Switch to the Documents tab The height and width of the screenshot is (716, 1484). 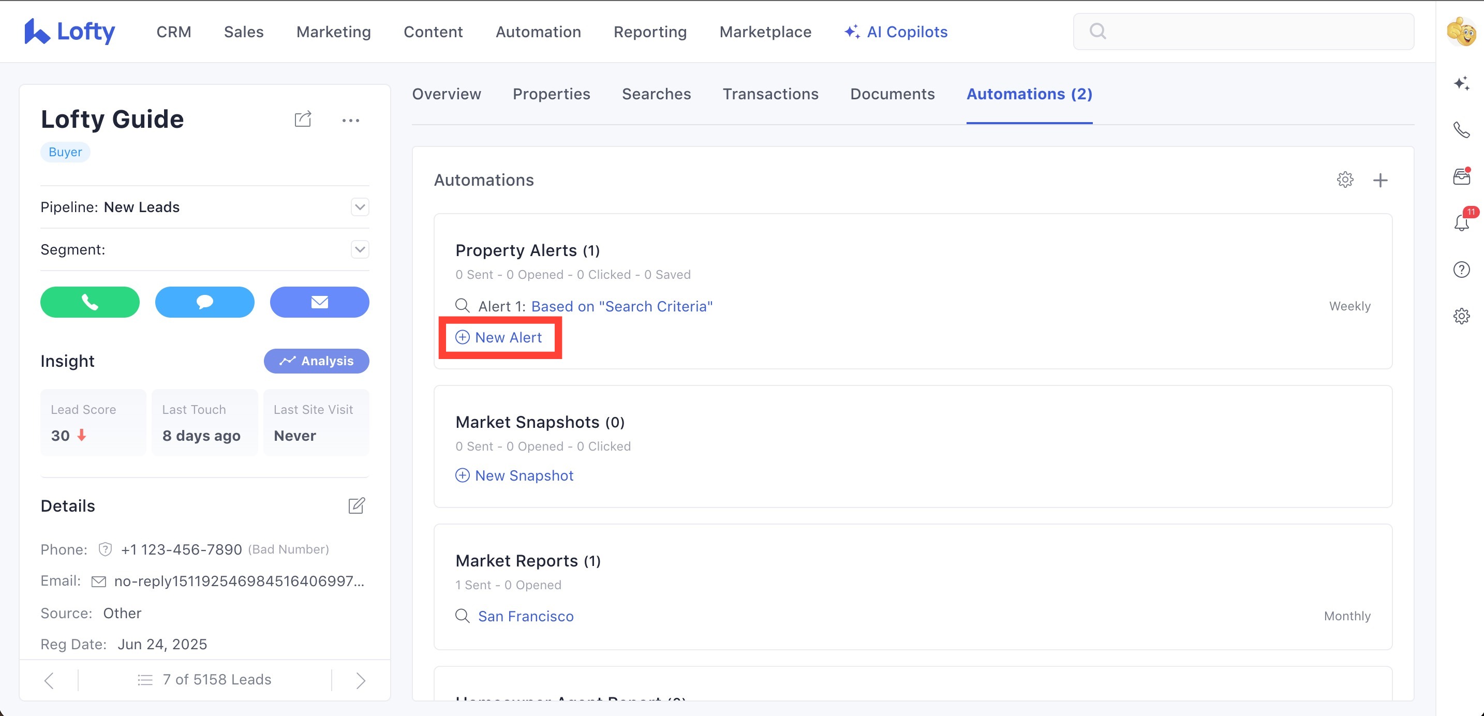pyautogui.click(x=893, y=94)
